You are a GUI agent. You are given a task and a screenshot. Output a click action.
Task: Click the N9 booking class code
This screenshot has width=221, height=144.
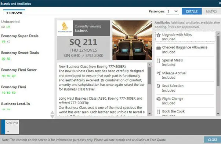point(8,59)
